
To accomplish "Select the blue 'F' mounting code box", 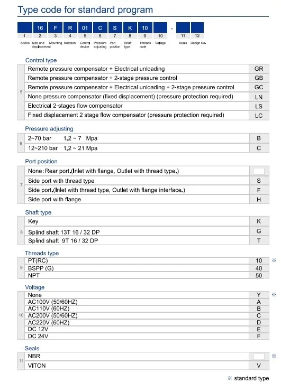I will point(55,27).
